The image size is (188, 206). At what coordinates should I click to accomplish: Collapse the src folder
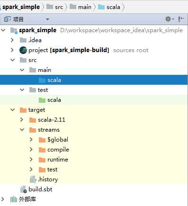(x=12, y=60)
